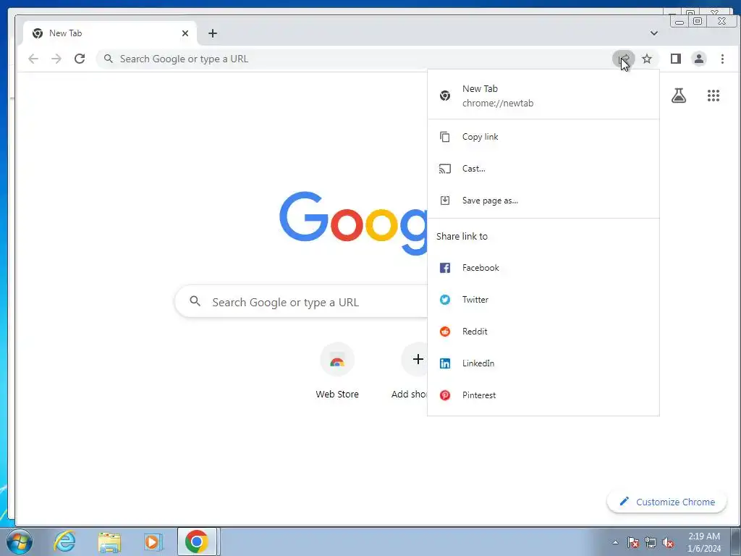The image size is (741, 556).
Task: Open the Chrome Labs flask icon
Action: pyautogui.click(x=679, y=96)
